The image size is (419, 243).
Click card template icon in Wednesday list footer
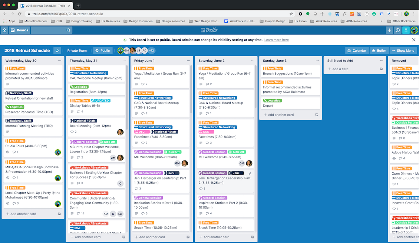(x=59, y=214)
